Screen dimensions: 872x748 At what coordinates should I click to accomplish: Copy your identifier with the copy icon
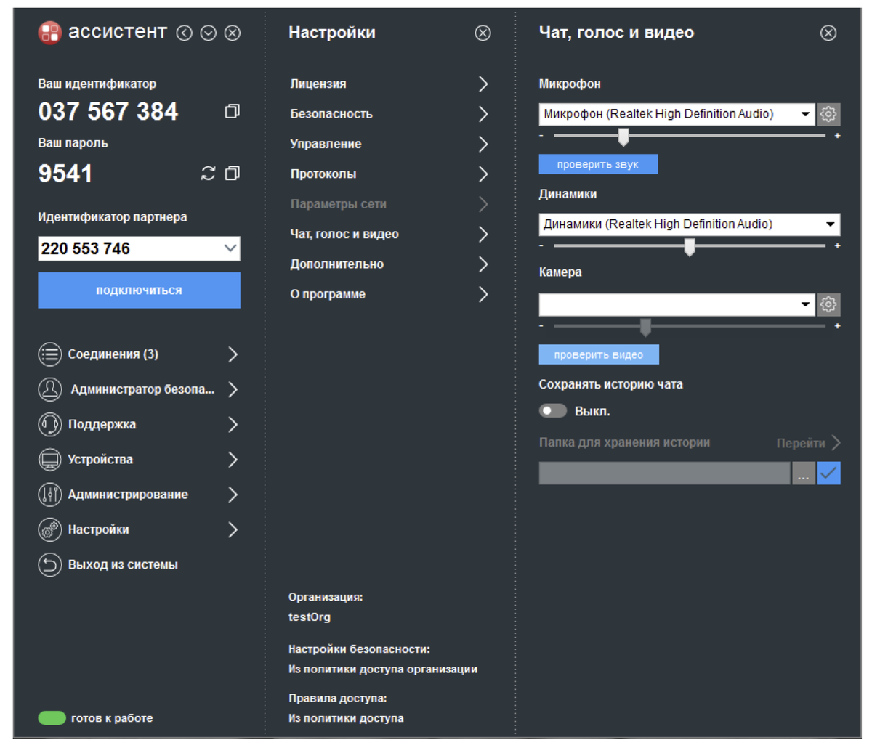click(233, 111)
